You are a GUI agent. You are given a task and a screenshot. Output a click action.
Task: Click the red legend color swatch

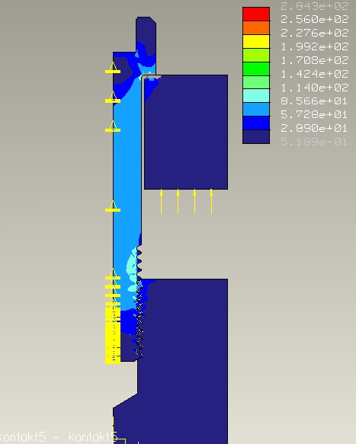point(256,14)
